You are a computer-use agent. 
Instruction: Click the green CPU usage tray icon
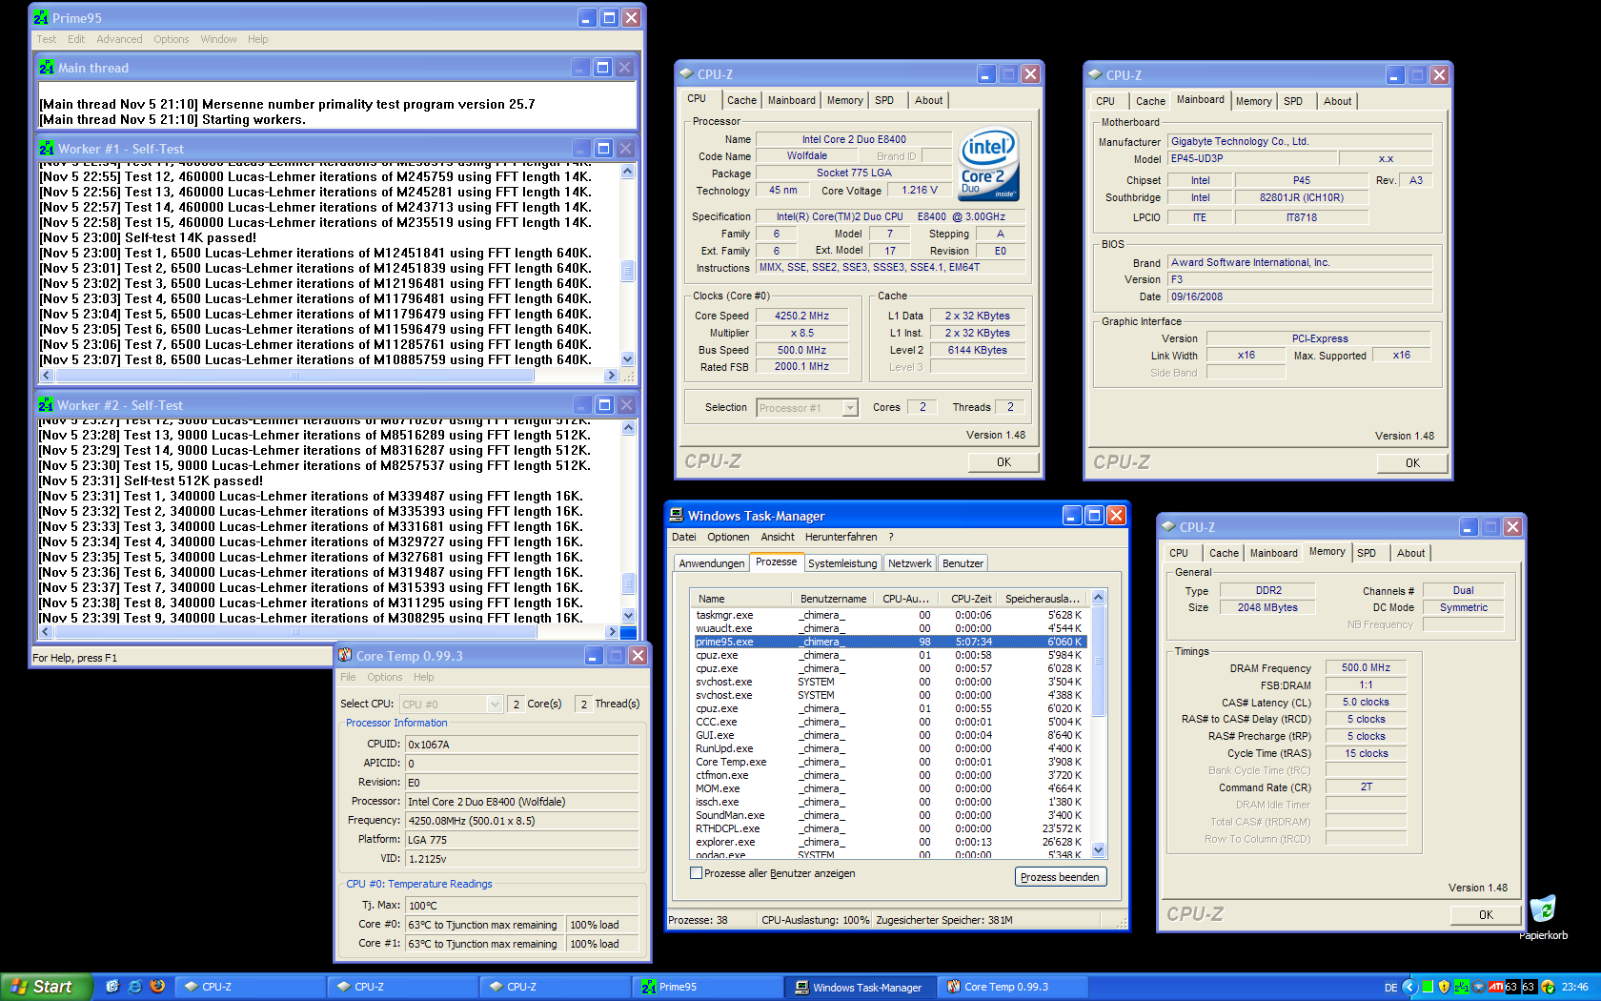tap(1428, 987)
